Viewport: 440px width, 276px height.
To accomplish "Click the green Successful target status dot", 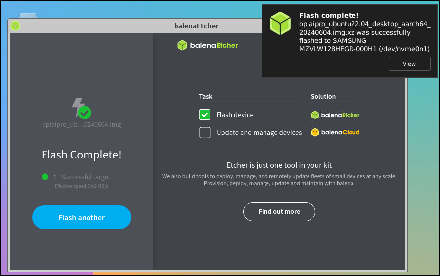I will click(x=45, y=177).
